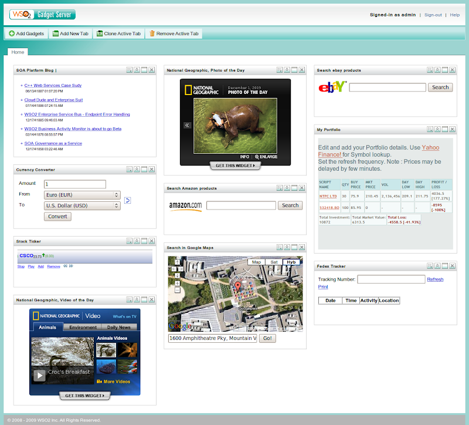Screen dimensions: 469x425
Task: Open settings of Google Maps gadget
Action: tap(280, 247)
